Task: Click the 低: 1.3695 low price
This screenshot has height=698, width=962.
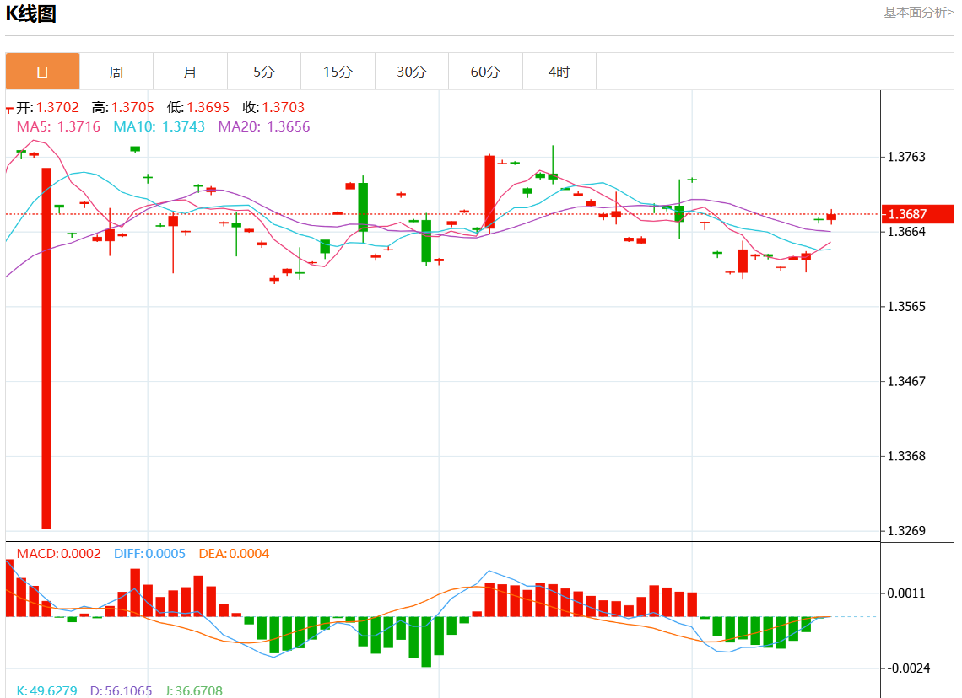Action: coord(198,107)
